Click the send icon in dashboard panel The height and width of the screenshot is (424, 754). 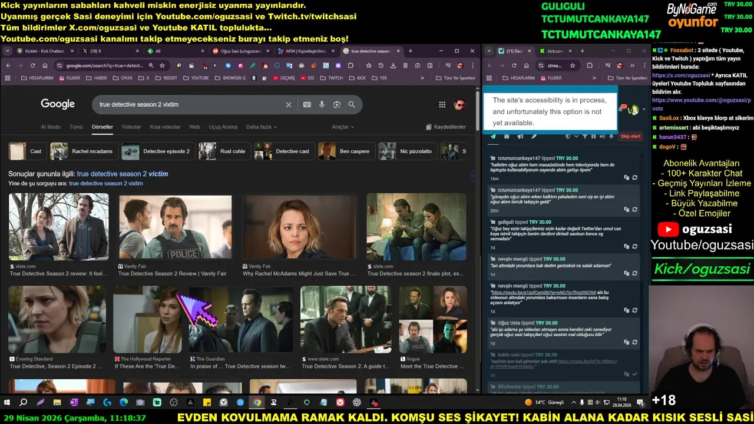(x=493, y=136)
